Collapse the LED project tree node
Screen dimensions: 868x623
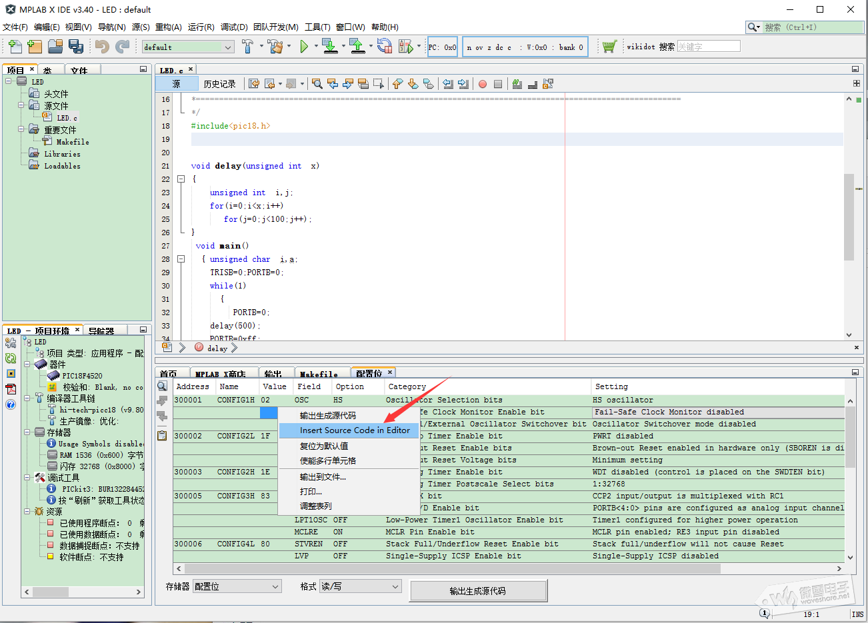click(9, 81)
